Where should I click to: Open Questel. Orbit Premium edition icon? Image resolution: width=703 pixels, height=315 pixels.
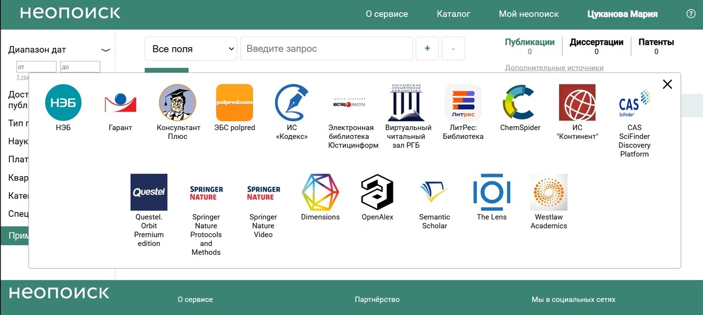point(149,192)
